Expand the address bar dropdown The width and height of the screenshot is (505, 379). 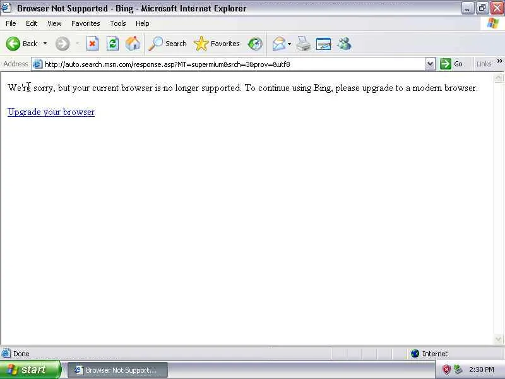[431, 64]
